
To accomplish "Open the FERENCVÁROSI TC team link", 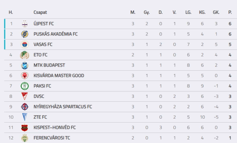I will coord(52,138).
